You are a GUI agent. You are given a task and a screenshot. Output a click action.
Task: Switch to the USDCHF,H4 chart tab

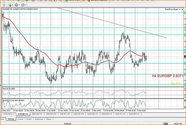(51, 114)
